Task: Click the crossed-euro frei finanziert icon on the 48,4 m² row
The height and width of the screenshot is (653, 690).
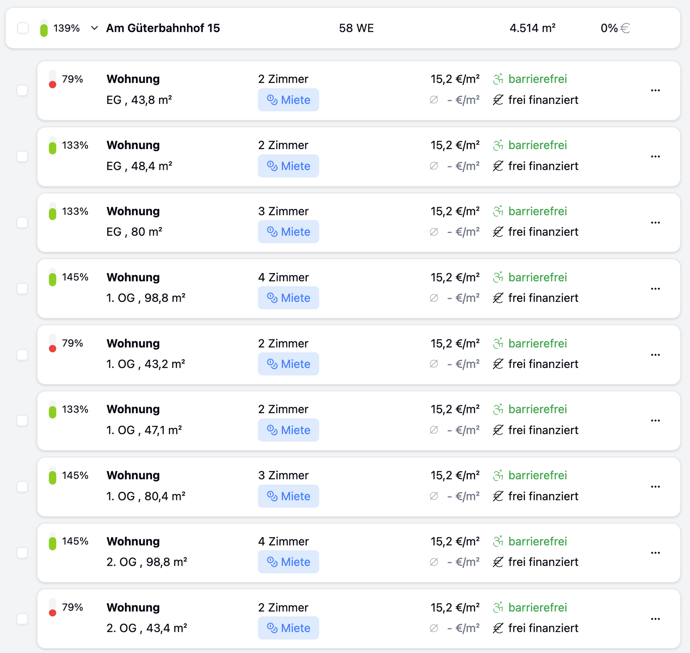Action: (x=498, y=166)
